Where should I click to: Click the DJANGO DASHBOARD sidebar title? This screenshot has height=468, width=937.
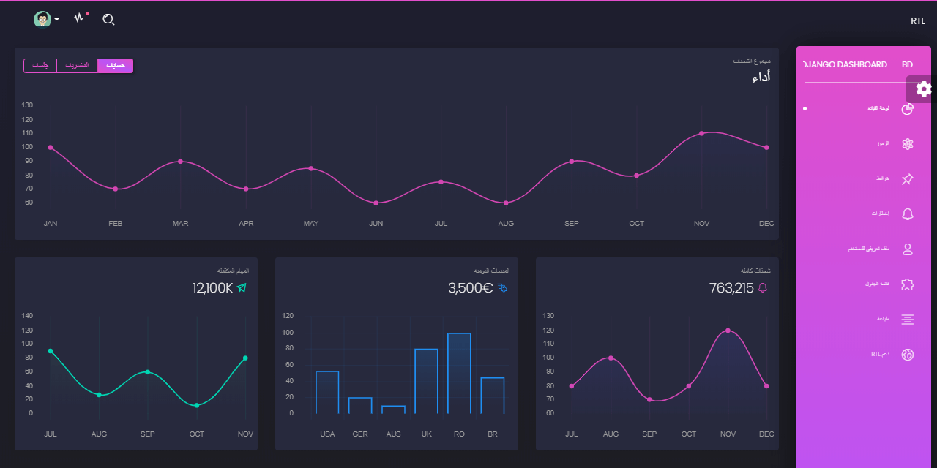click(845, 64)
